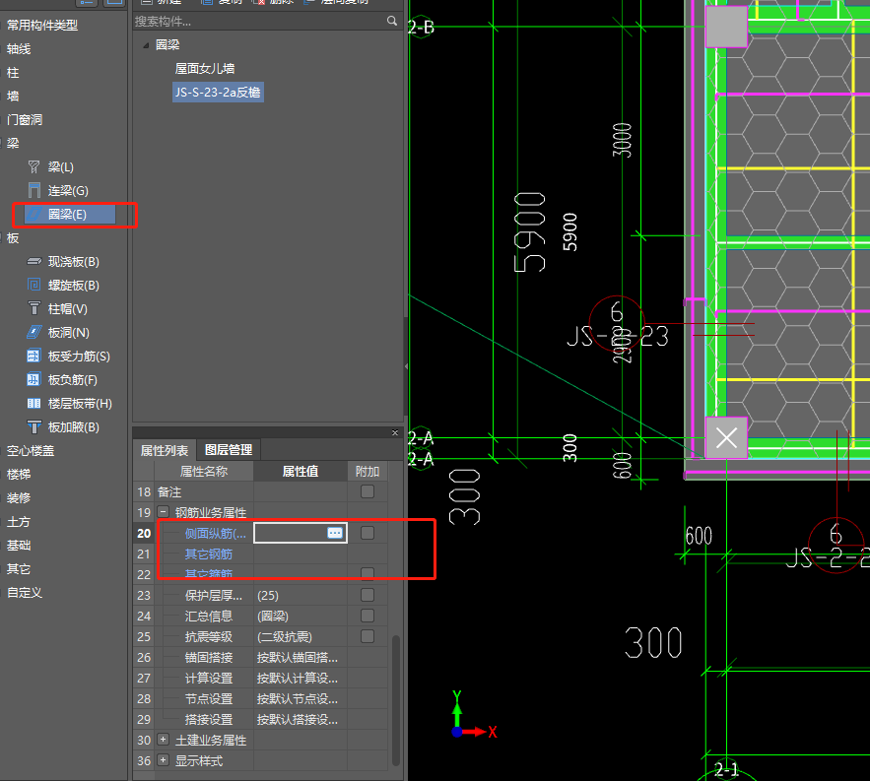Select the 连梁(G) coupling beam icon
Screen dimensions: 870x781
(x=34, y=191)
